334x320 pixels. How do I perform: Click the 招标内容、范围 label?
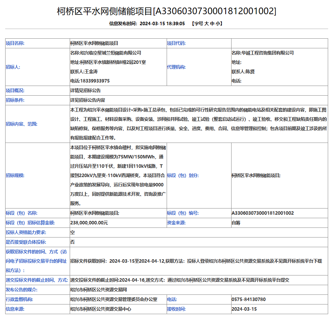[x=22, y=124]
